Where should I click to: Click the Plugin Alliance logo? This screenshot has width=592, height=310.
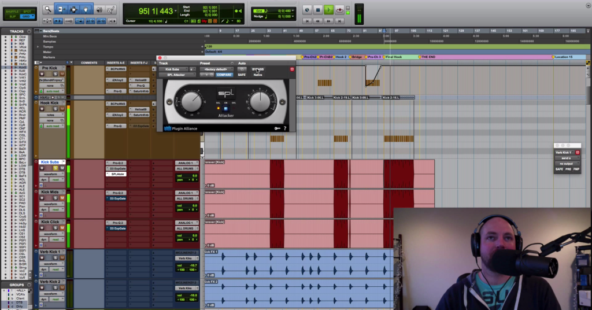click(181, 128)
